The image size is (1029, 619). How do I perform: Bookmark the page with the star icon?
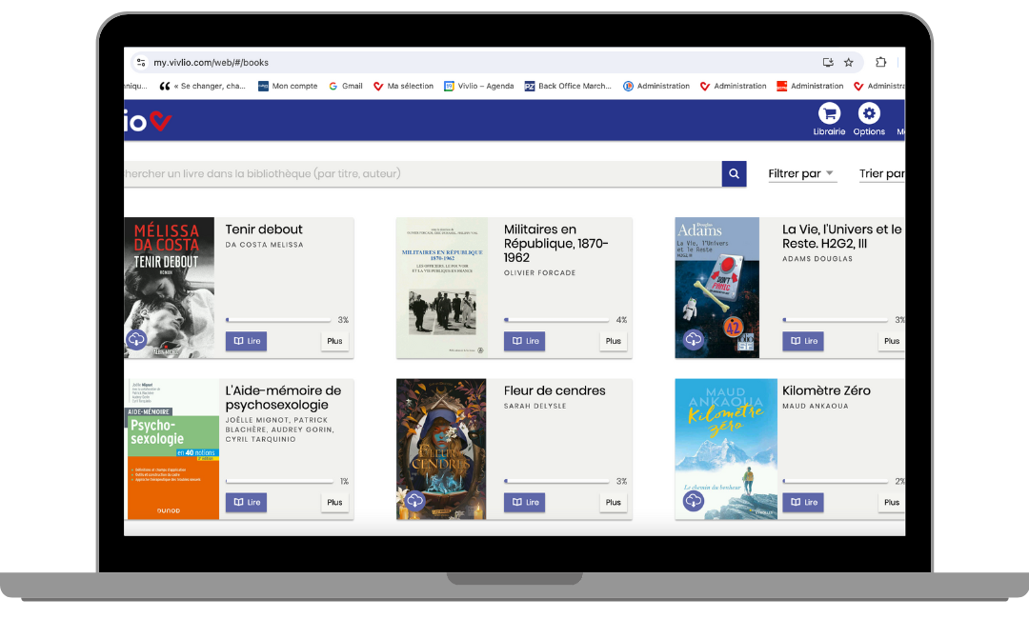pyautogui.click(x=849, y=62)
